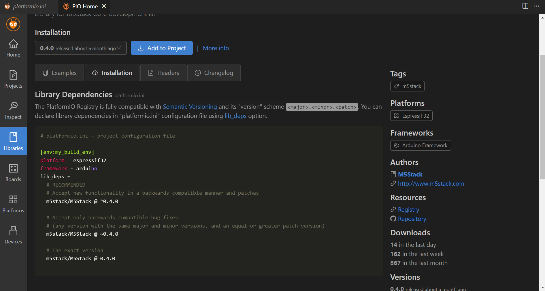Click the '867 in the last month' stat

point(419,263)
